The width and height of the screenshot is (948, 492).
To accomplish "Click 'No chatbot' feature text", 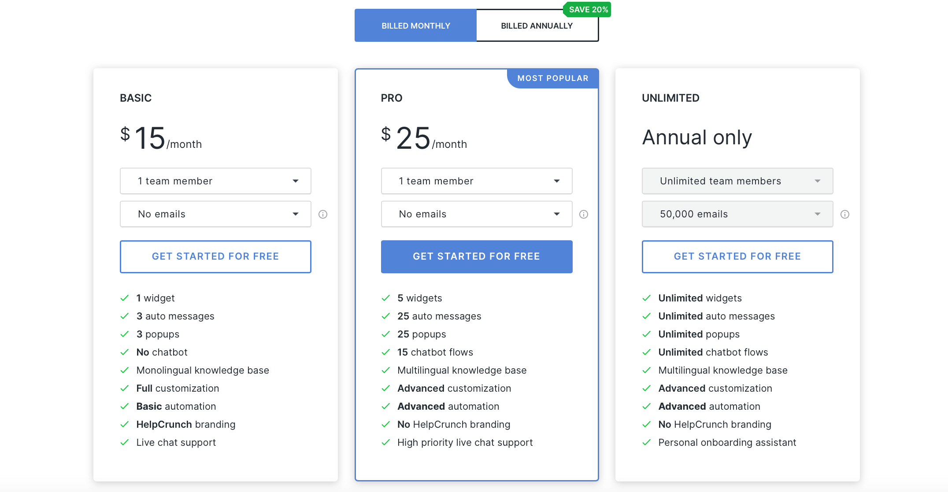I will pyautogui.click(x=162, y=352).
